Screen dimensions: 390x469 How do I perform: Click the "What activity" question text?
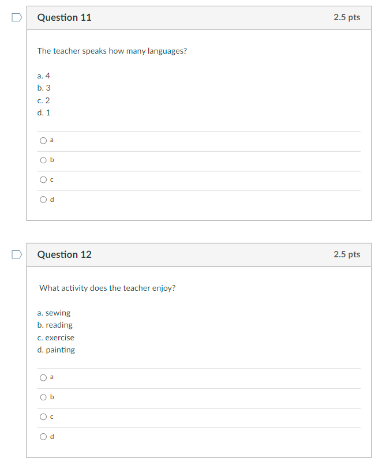pos(107,288)
